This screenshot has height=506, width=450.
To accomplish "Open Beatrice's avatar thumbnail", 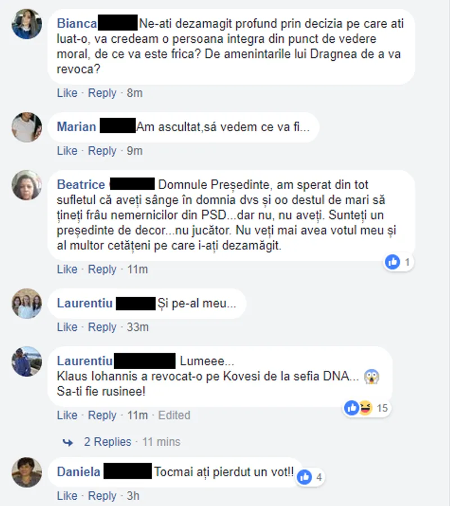I will click(27, 185).
